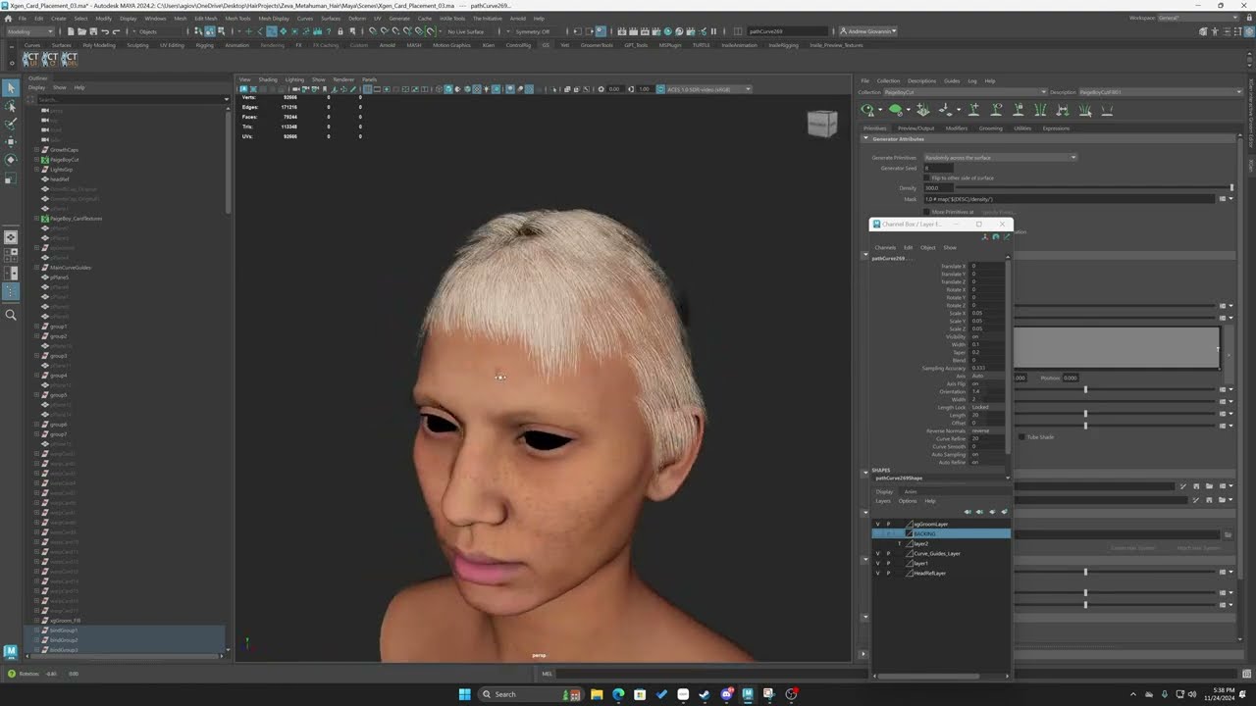This screenshot has height=706, width=1256.
Task: Toggle playback P of xgGroomLayer
Action: point(888,524)
